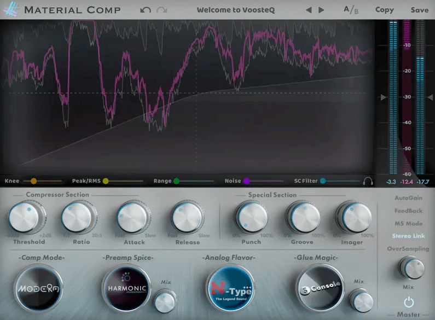The height and width of the screenshot is (320, 435).
Task: Click the orange Knee slider handle
Action: [x=33, y=181]
